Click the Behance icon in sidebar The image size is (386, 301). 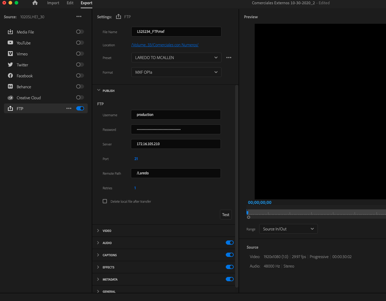10,87
